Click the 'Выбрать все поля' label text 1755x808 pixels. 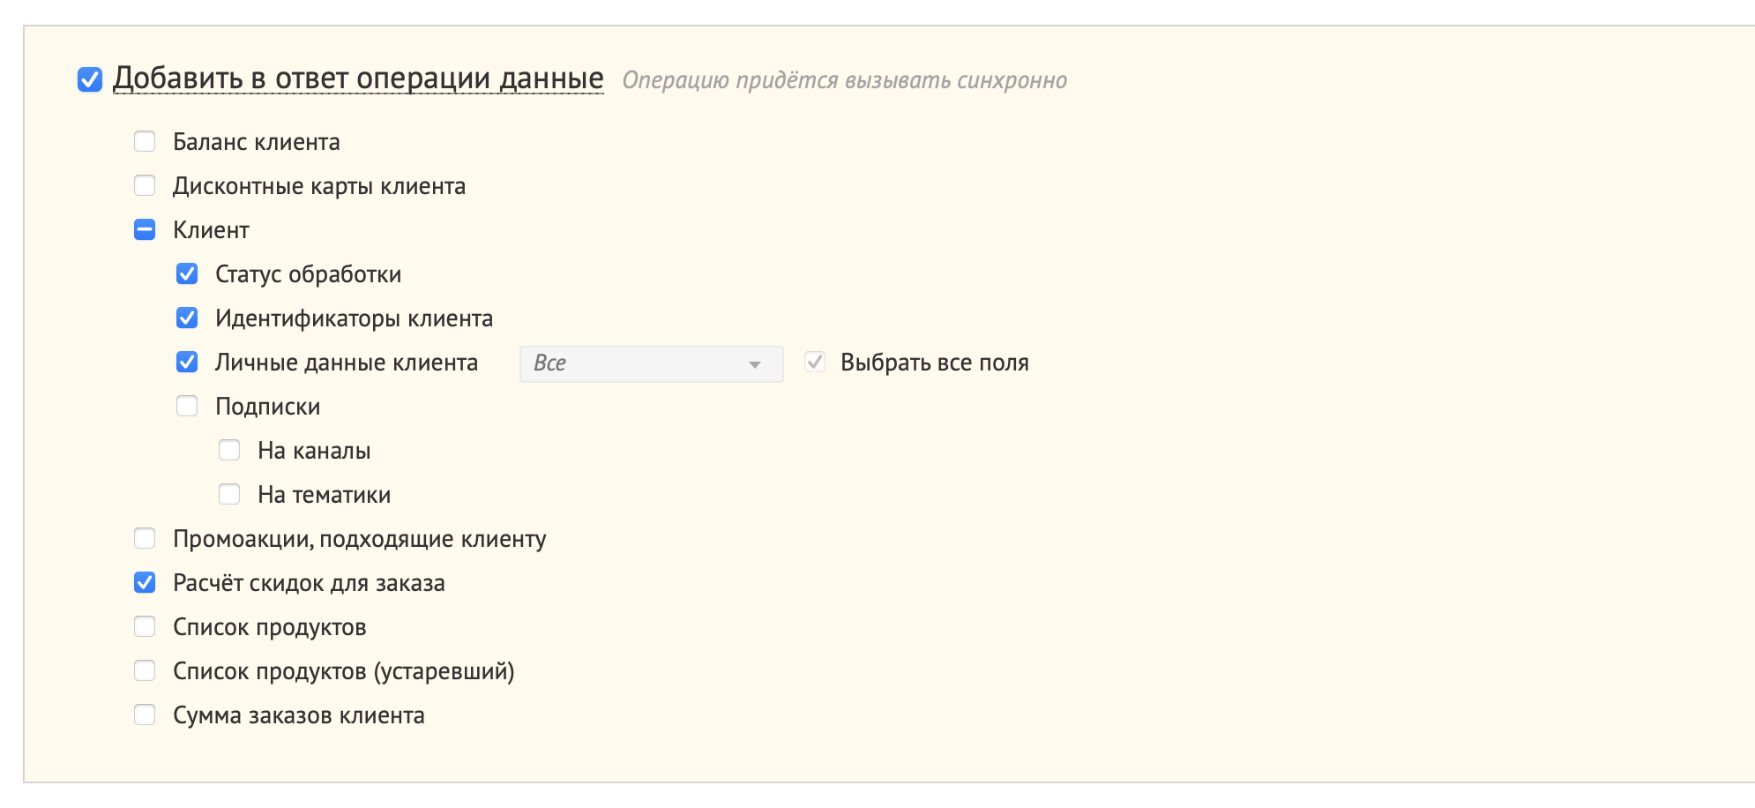pyautogui.click(x=935, y=363)
